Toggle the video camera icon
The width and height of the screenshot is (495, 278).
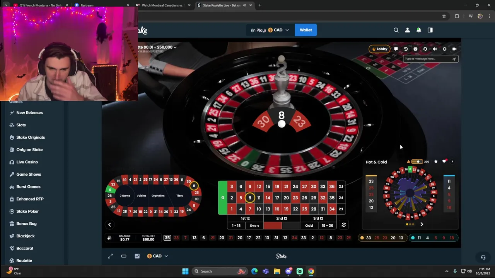click(454, 49)
